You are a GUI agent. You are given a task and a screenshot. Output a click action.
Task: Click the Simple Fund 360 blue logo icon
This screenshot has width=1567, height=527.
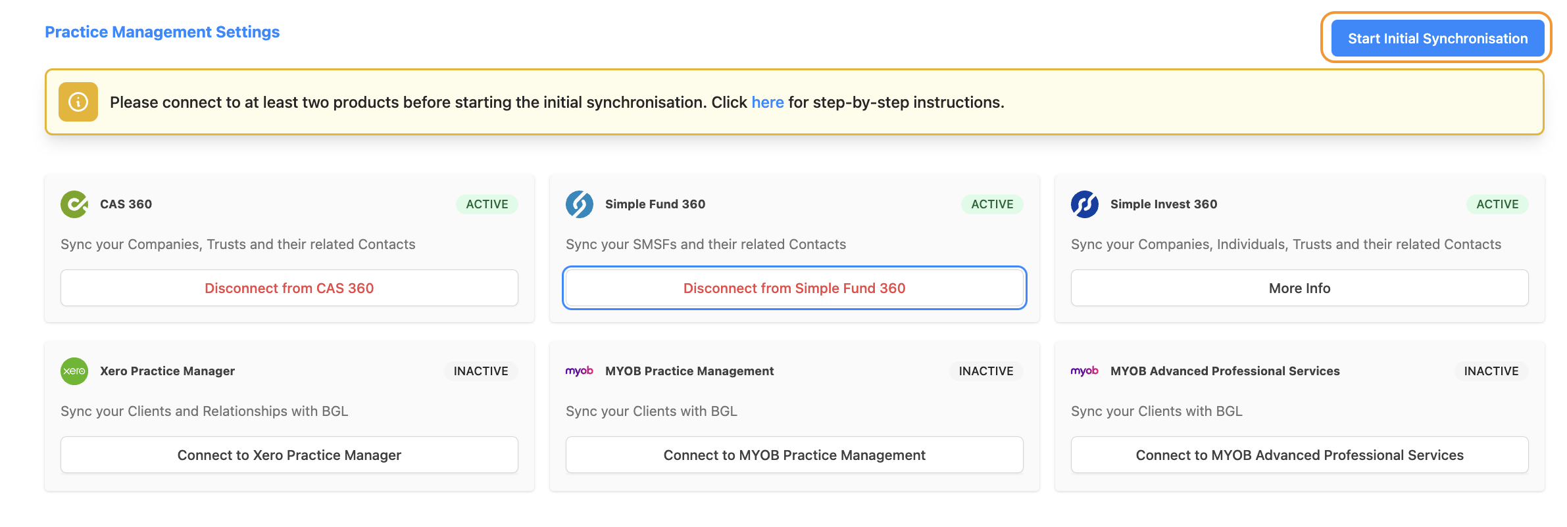pos(580,204)
